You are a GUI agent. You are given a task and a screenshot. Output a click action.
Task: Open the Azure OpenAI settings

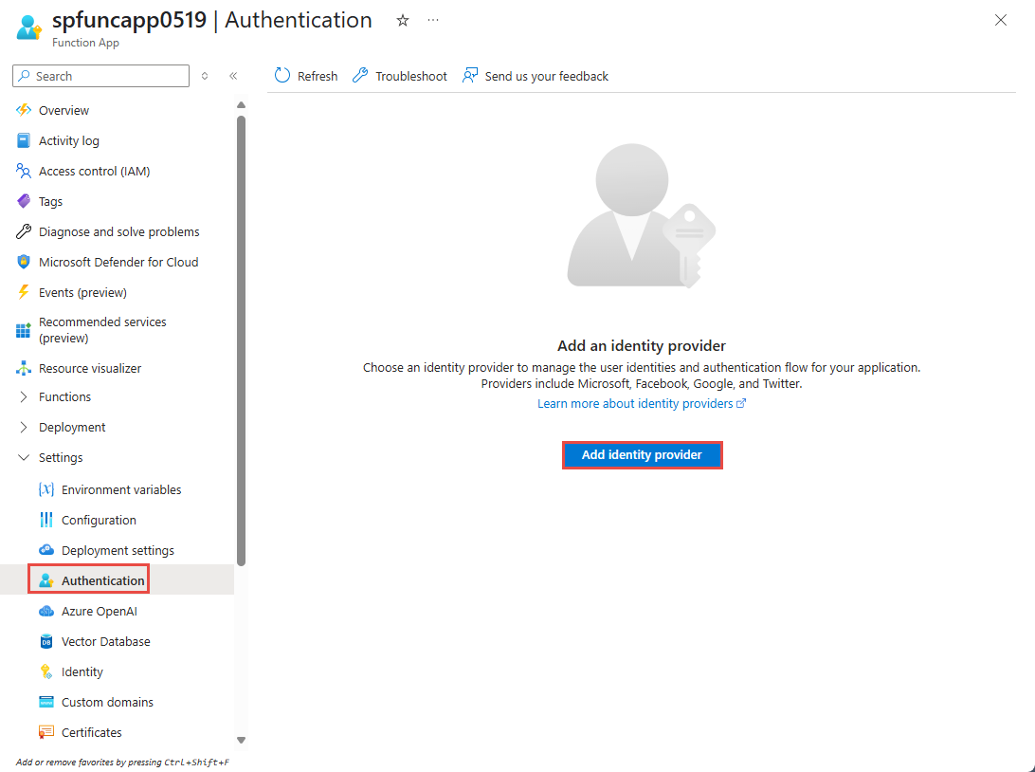click(x=100, y=610)
